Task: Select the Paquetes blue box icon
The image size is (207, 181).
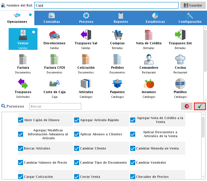Action: pos(117,84)
